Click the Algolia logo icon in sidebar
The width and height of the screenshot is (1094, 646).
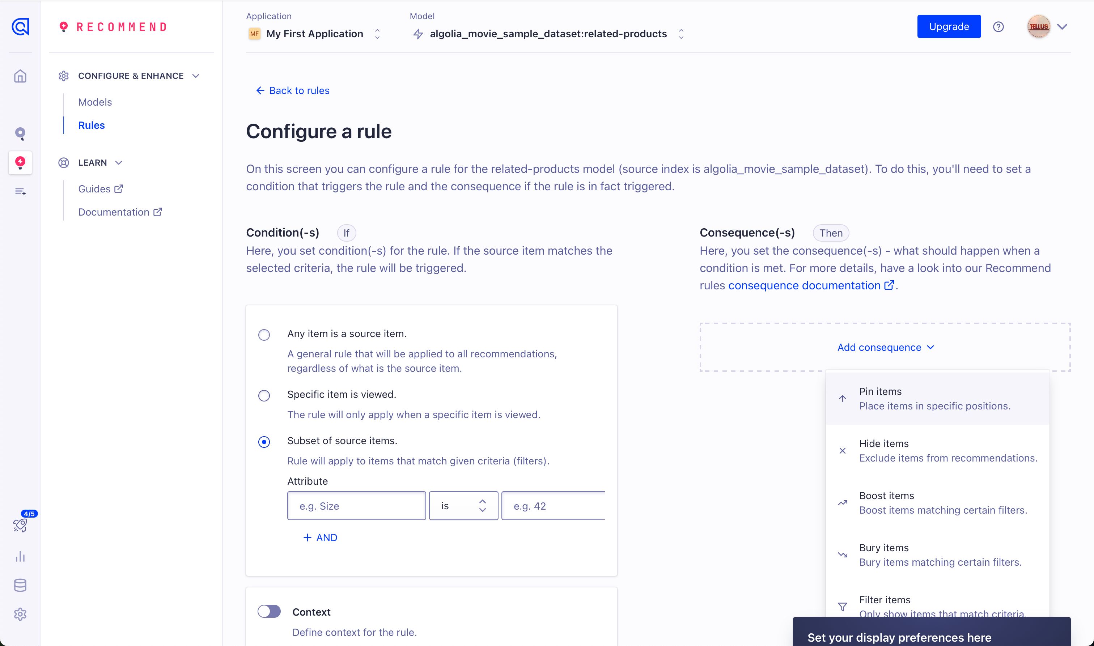(x=20, y=26)
